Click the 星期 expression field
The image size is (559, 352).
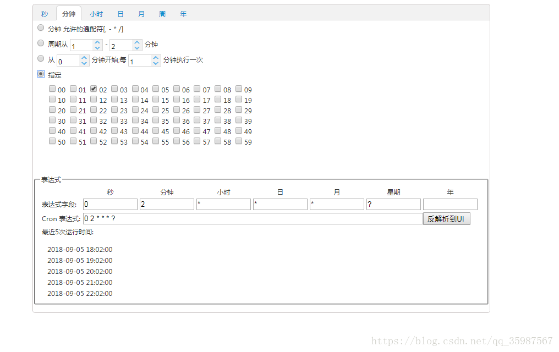point(393,204)
